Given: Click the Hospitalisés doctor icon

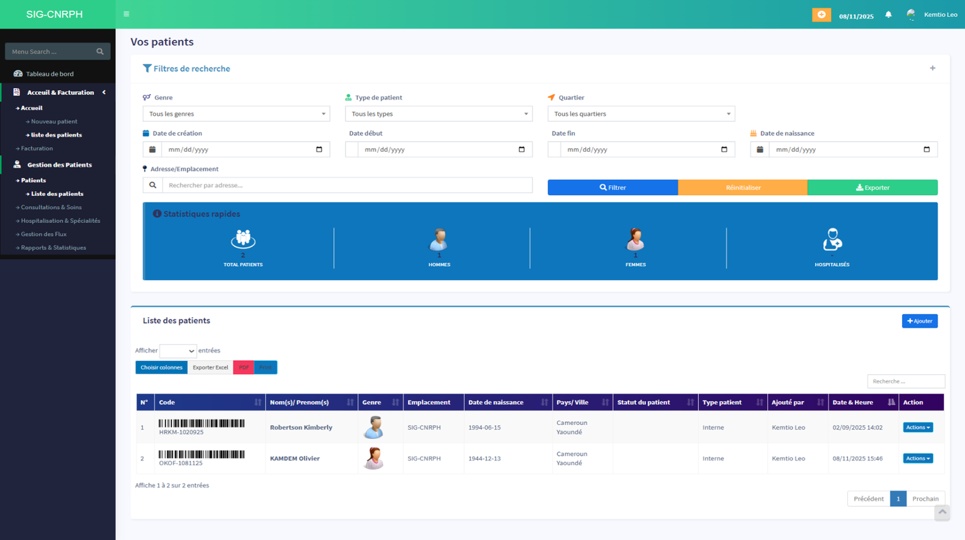Looking at the screenshot, I should (x=832, y=239).
